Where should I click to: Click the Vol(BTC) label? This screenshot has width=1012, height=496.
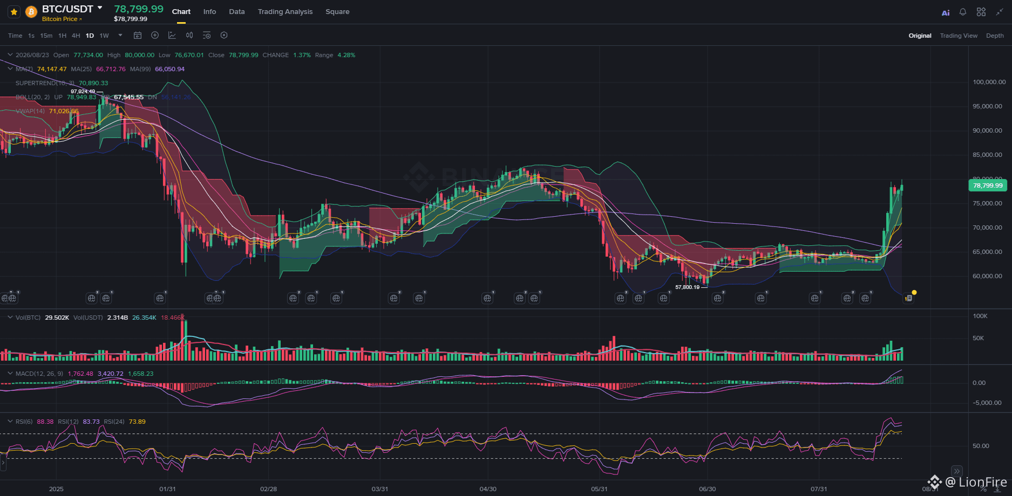tap(28, 318)
